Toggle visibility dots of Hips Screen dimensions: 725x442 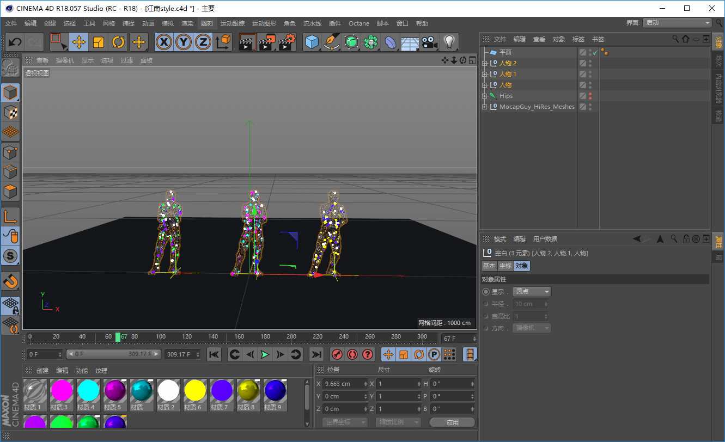(590, 96)
